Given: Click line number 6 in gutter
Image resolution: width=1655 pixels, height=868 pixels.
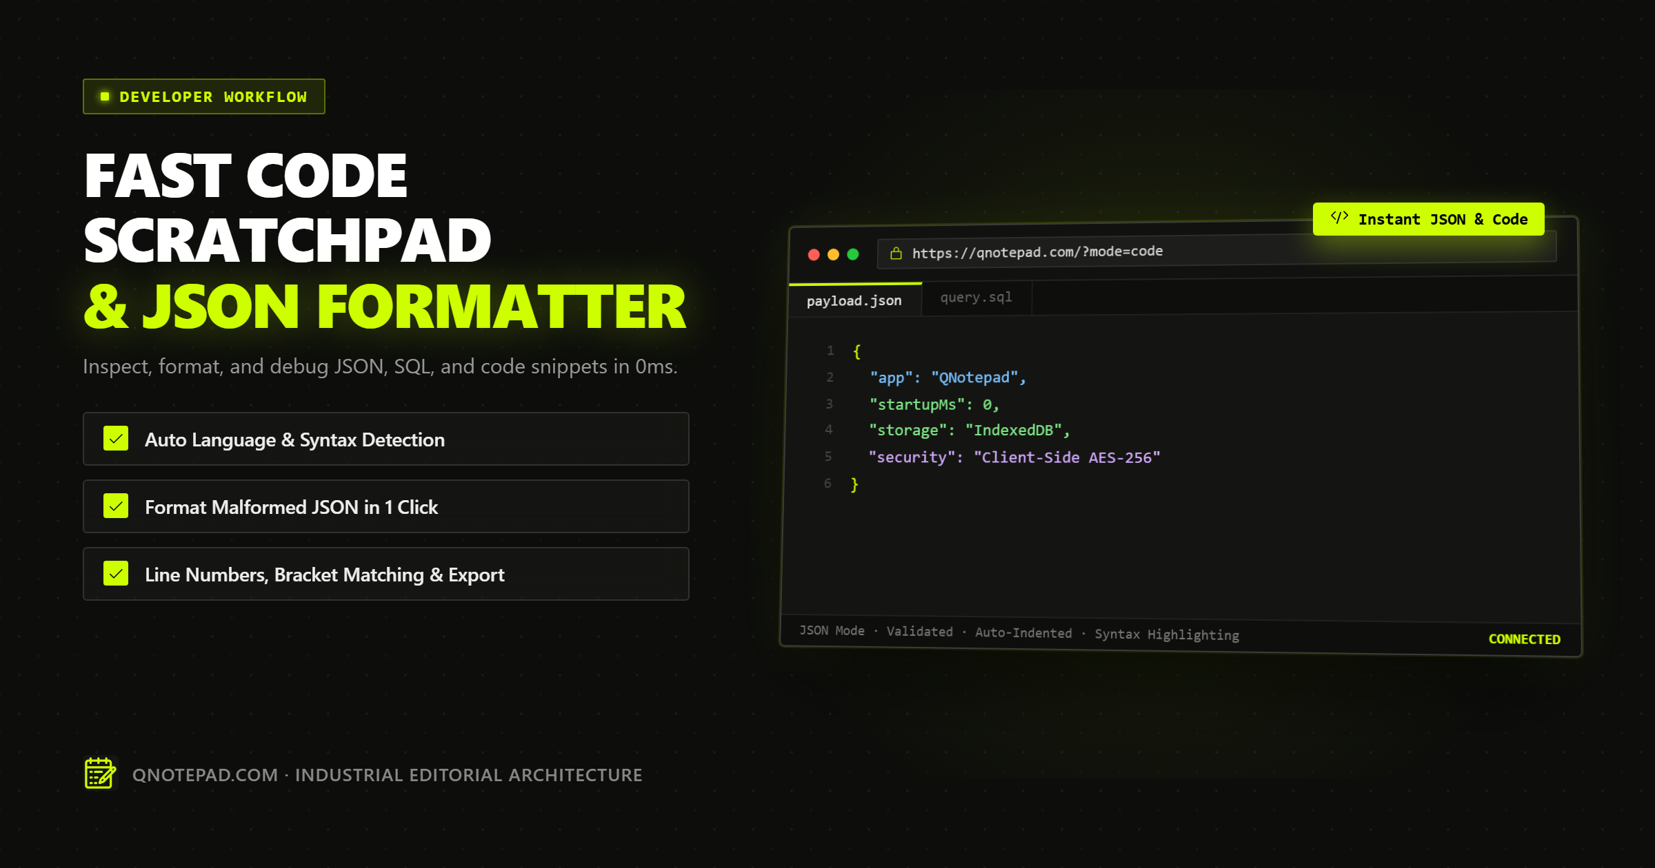Looking at the screenshot, I should coord(827,484).
